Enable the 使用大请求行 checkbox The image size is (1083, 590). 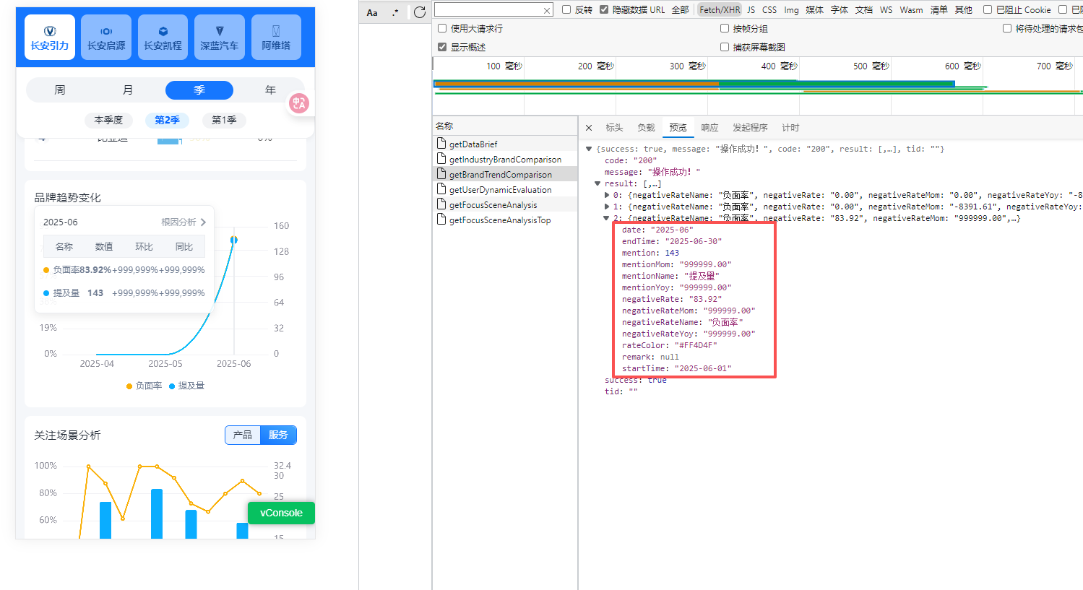point(442,29)
